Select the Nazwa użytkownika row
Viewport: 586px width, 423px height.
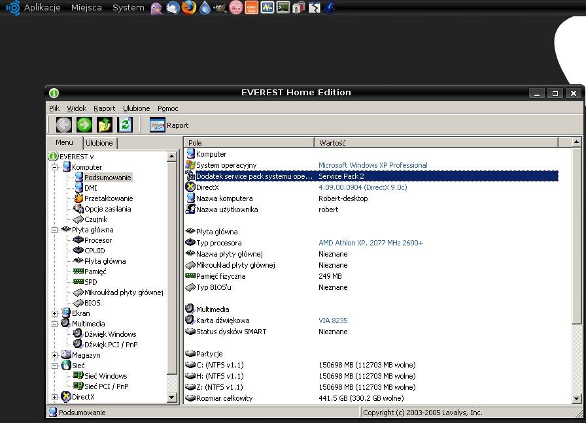click(371, 210)
